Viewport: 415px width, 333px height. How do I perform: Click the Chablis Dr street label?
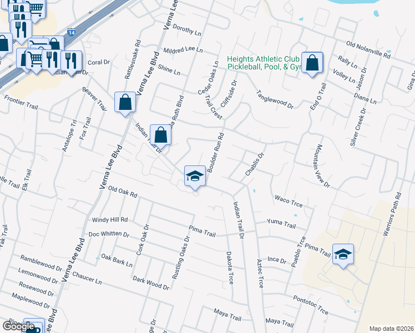tap(255, 164)
